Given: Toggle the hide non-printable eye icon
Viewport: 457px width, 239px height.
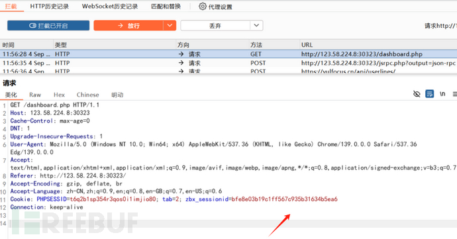Looking at the screenshot, I should (417, 94).
